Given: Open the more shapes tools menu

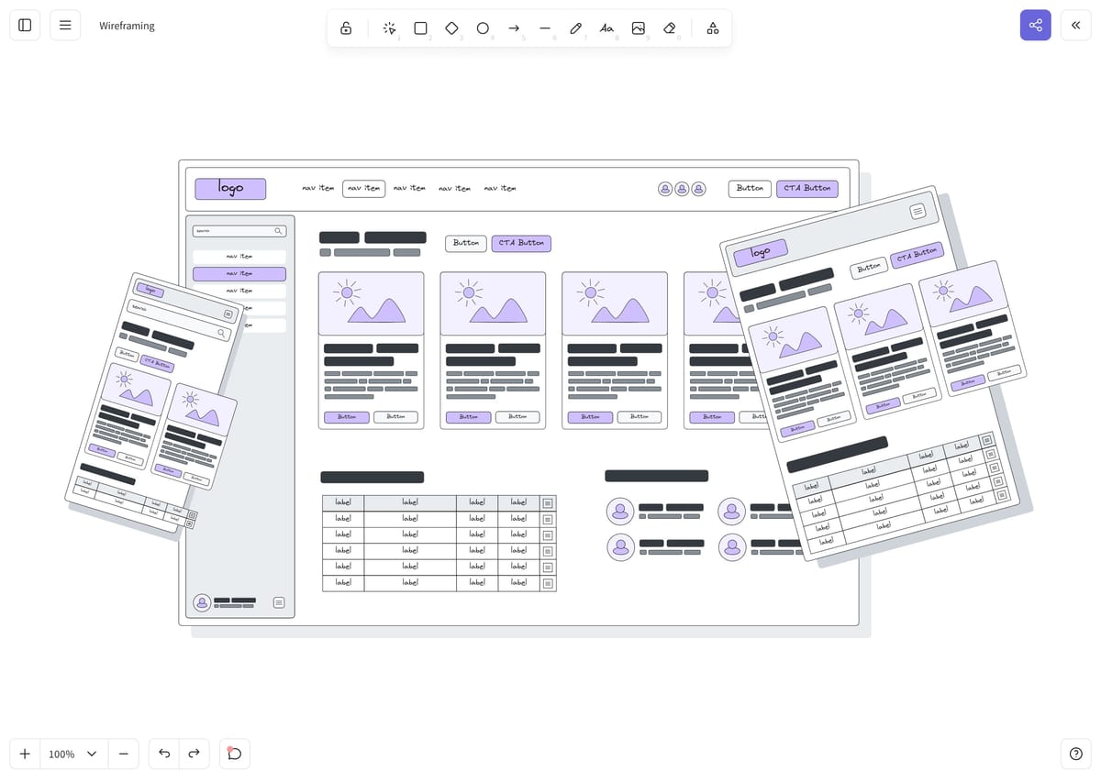Looking at the screenshot, I should 713,28.
